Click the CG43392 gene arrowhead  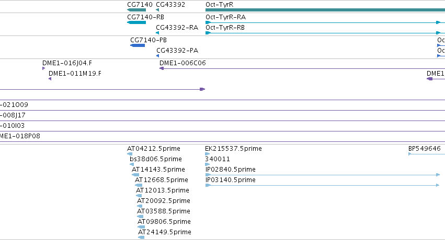157,10
